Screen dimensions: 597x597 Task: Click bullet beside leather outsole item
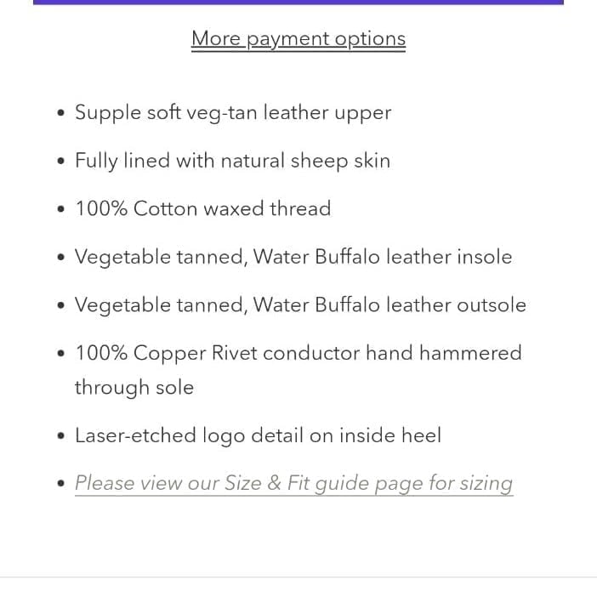(60, 305)
